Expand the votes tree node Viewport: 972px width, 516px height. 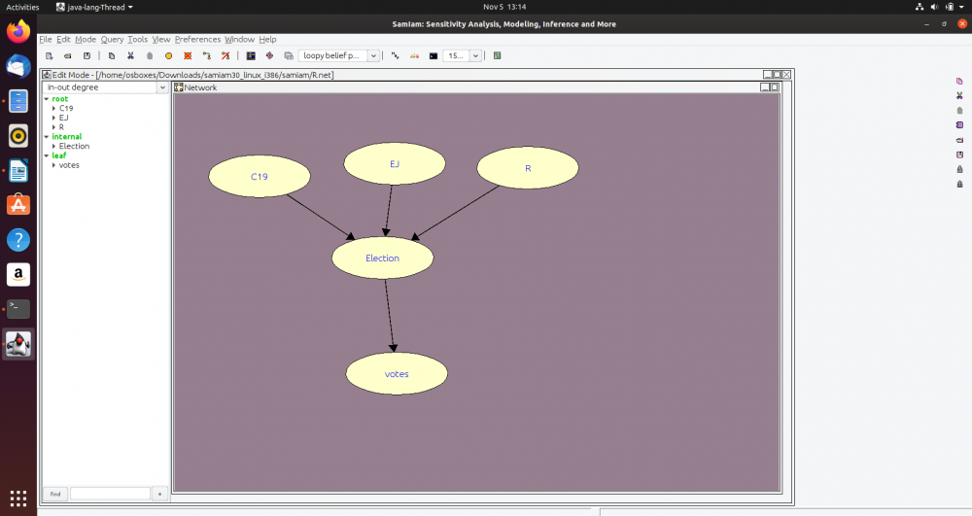pyautogui.click(x=54, y=165)
